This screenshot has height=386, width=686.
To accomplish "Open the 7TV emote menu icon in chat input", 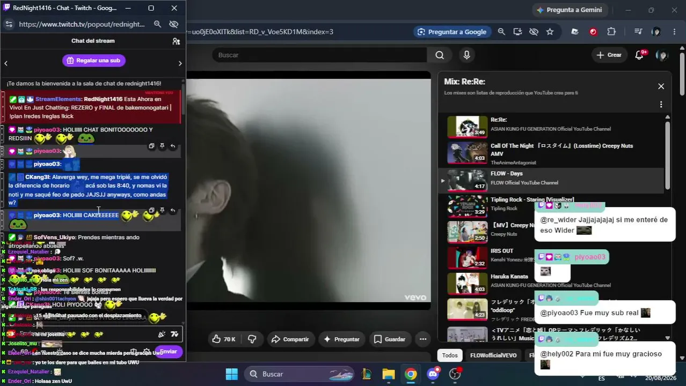I will point(174,334).
